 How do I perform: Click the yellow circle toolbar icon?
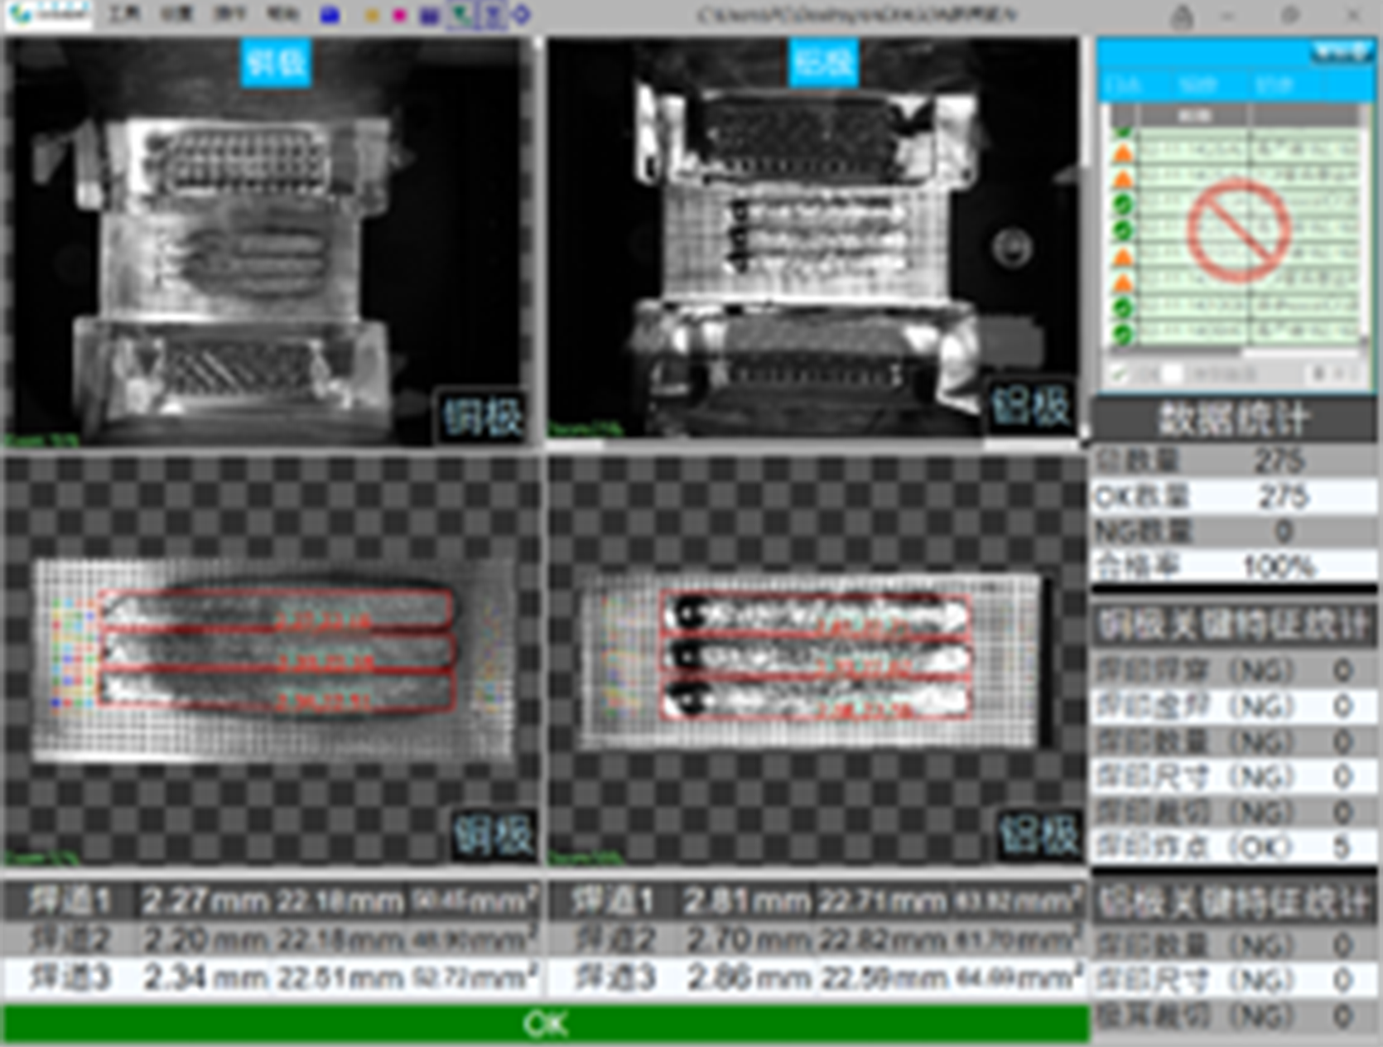(x=372, y=15)
